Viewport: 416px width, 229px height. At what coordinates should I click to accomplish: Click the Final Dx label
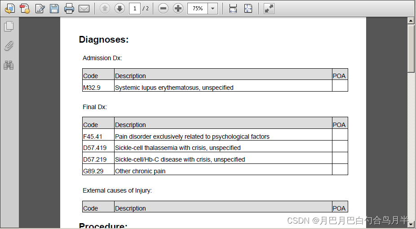(95, 107)
